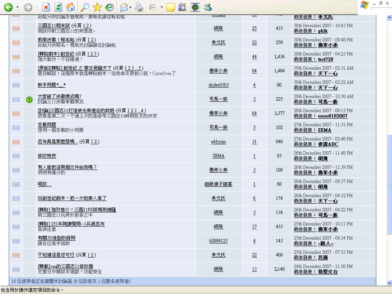This screenshot has height=294, width=392.
Task: Open the Search magnifier pane
Action: 85,7
